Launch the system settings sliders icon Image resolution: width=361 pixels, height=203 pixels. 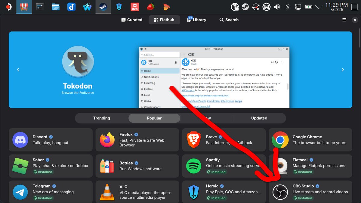(x=40, y=7)
